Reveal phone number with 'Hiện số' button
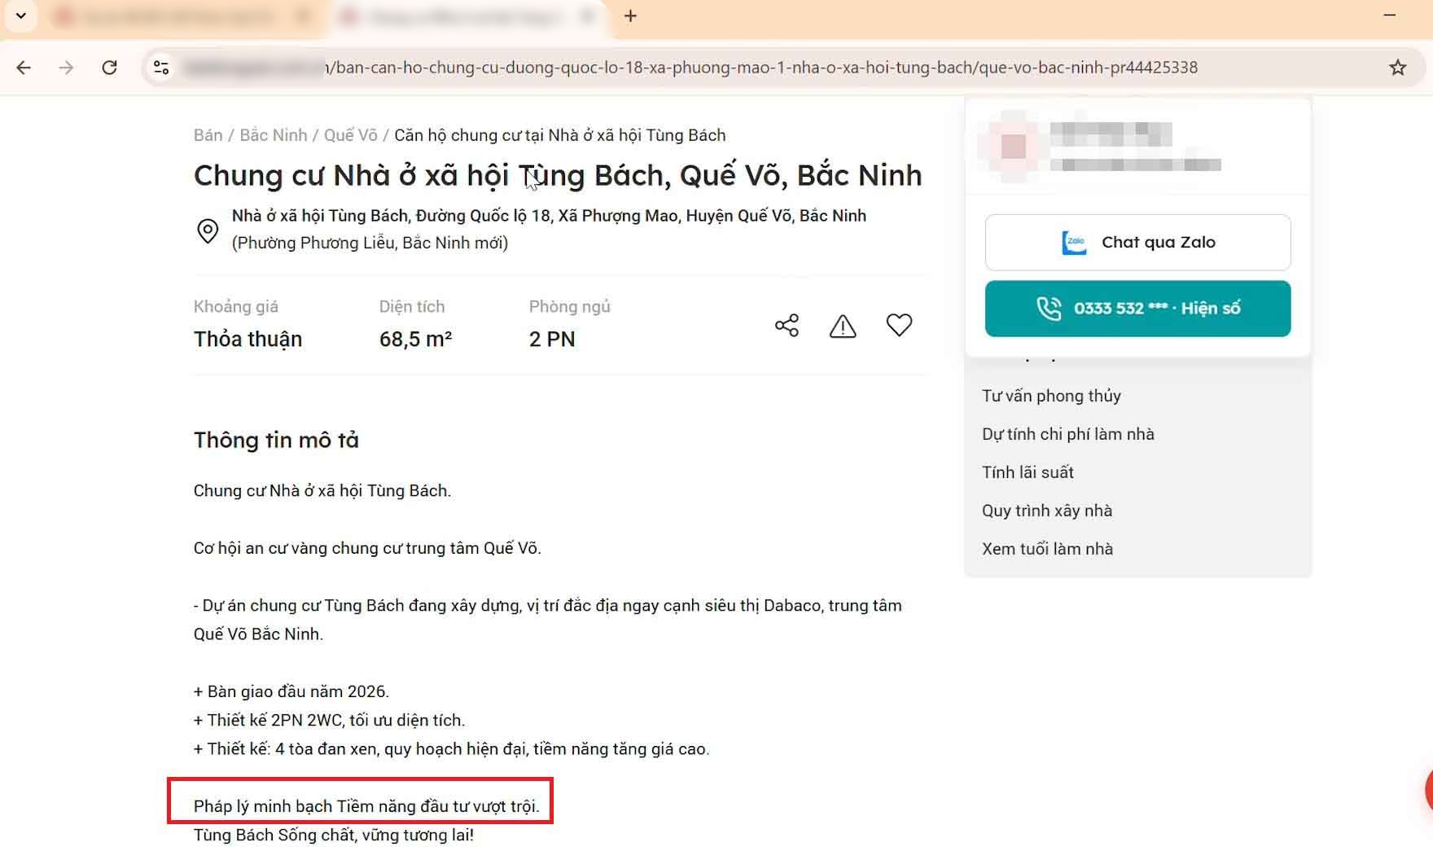 (1137, 309)
